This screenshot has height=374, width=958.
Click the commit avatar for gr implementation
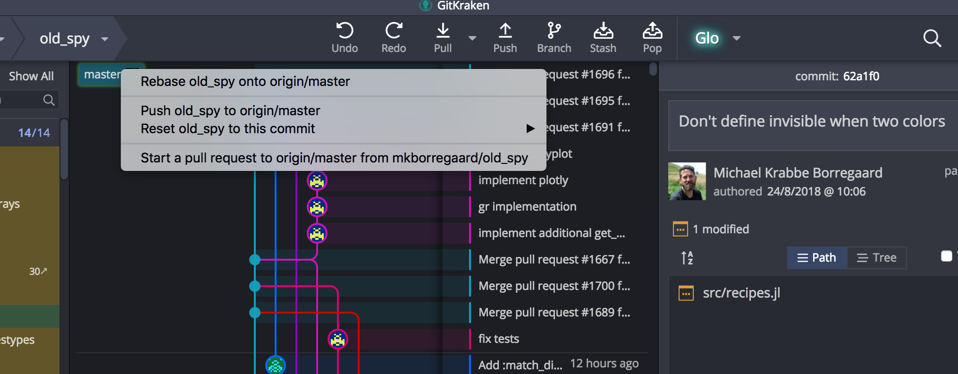pos(317,207)
